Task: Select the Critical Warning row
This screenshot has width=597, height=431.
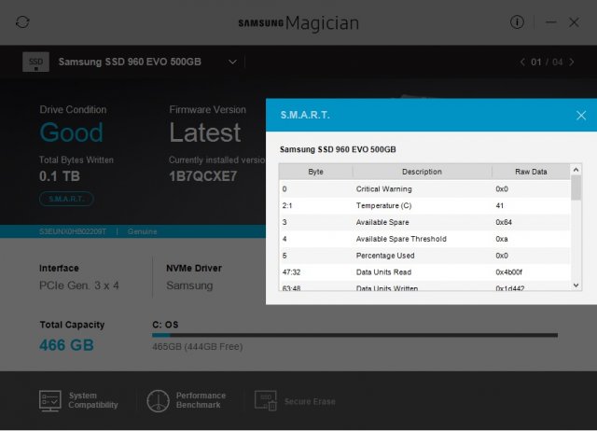Action: (x=425, y=188)
